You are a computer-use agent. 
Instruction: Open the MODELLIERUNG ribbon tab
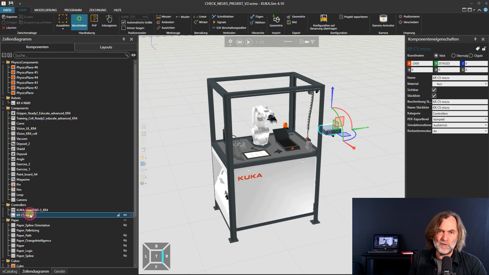tap(46, 10)
